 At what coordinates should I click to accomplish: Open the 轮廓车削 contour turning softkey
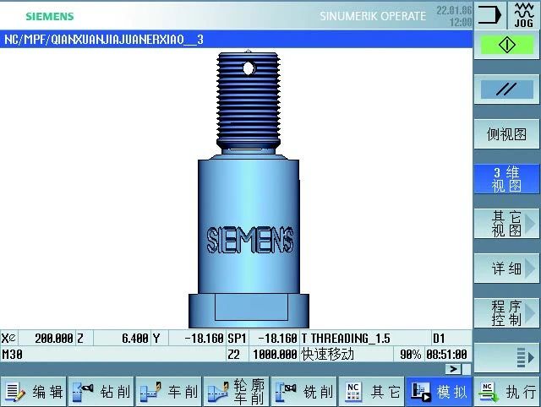click(x=236, y=392)
